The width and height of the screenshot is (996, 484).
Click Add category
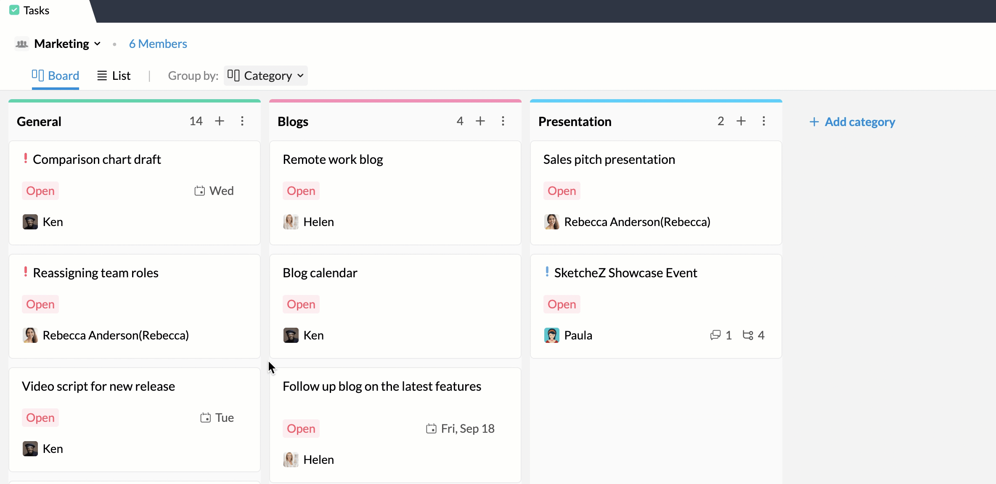(853, 122)
